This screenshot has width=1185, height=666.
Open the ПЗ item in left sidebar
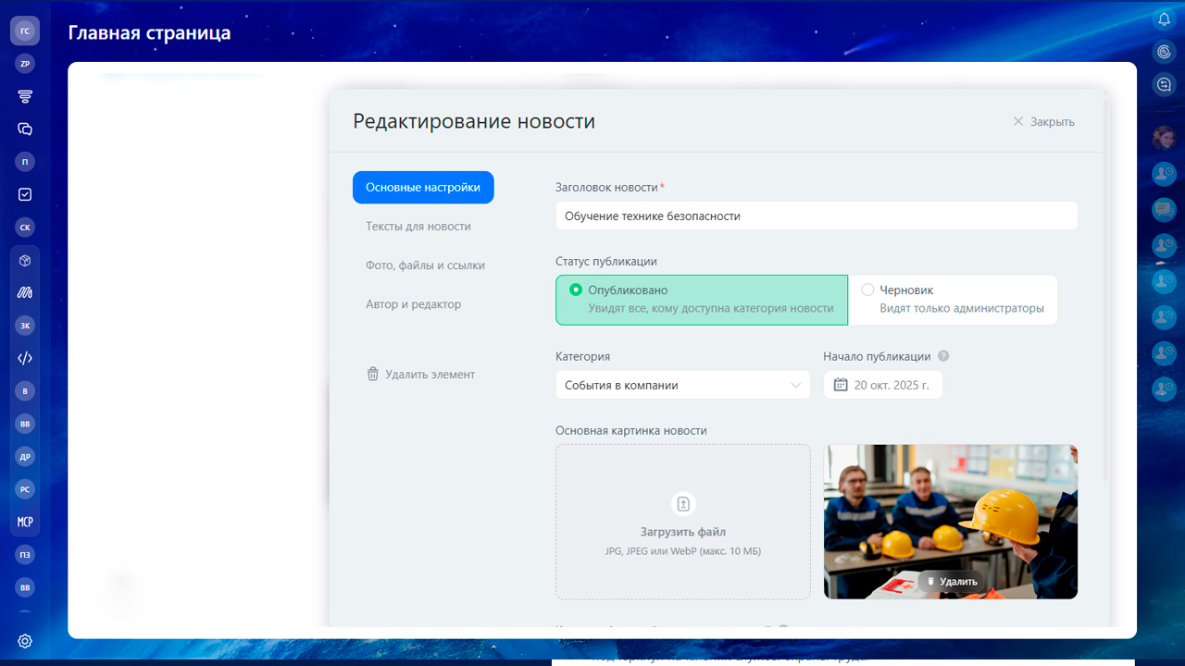(25, 555)
